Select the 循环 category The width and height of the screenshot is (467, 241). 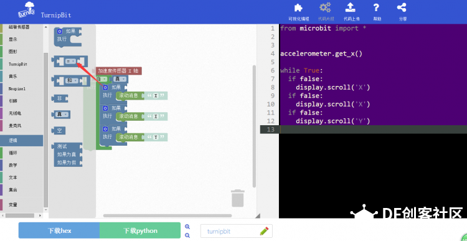[21, 153]
